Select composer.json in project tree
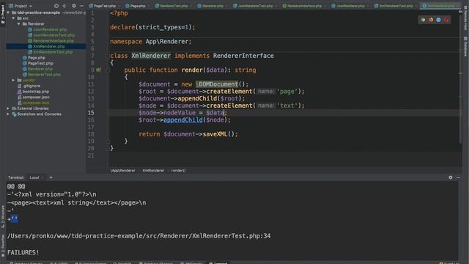 (x=36, y=98)
